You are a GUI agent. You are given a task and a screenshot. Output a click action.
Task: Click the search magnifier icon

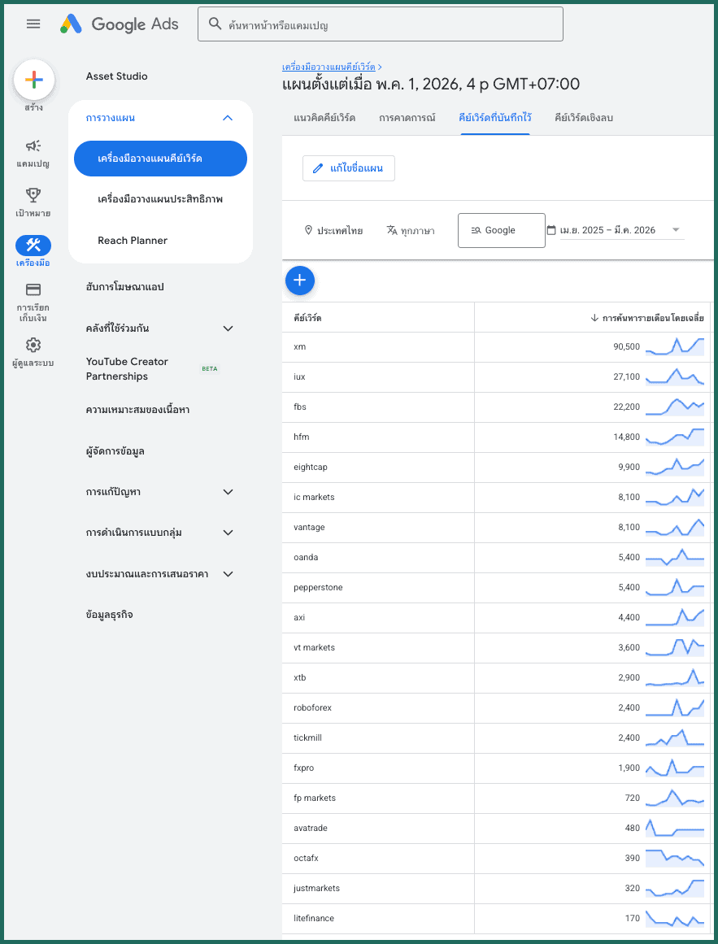[x=215, y=24]
